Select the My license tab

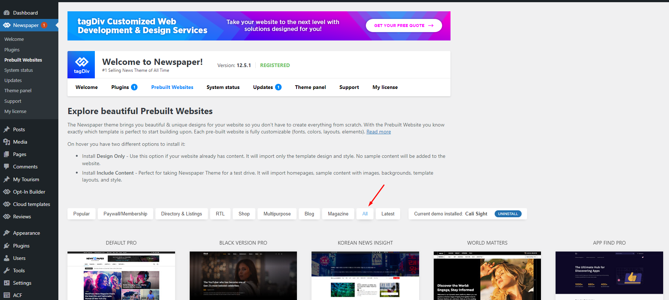[x=385, y=87]
